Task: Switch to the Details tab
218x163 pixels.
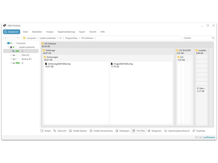Action: coord(46,131)
